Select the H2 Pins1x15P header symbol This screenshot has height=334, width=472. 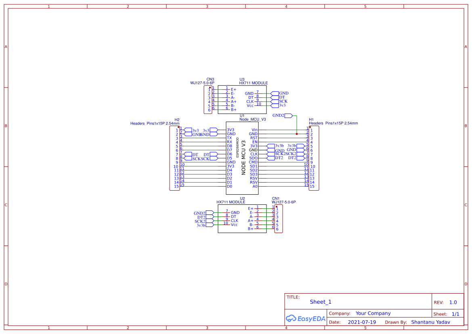click(174, 158)
